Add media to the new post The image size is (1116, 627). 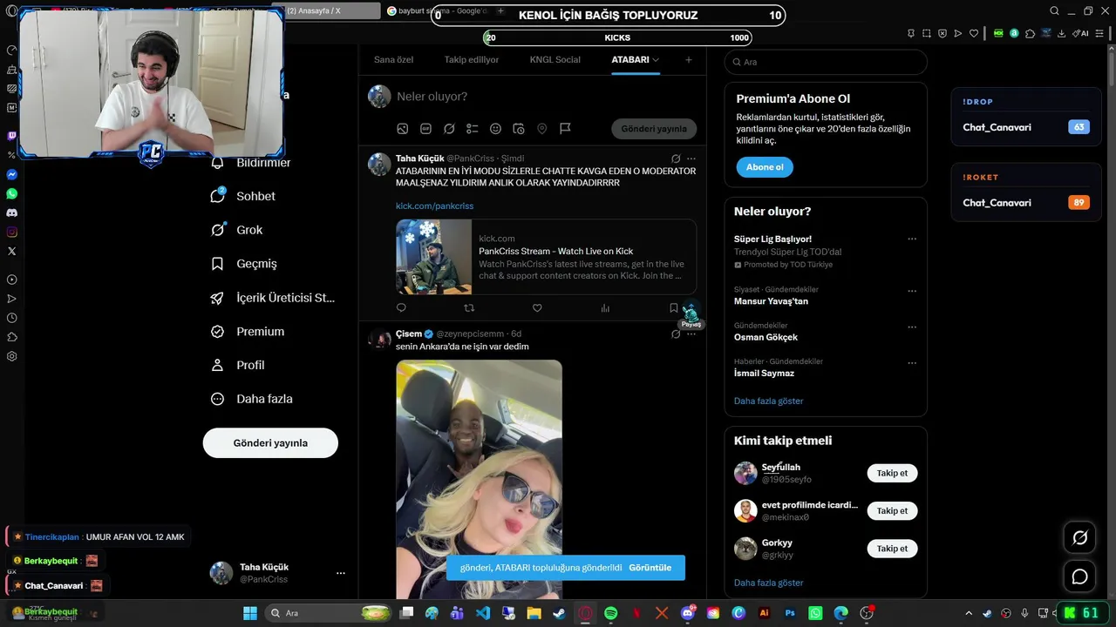click(403, 129)
